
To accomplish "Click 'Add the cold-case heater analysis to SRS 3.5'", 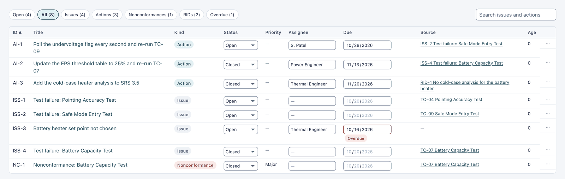I will [x=86, y=83].
